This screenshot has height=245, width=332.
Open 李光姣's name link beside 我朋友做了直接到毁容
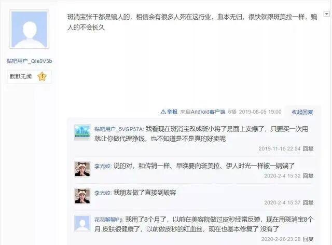pyautogui.click(x=103, y=193)
